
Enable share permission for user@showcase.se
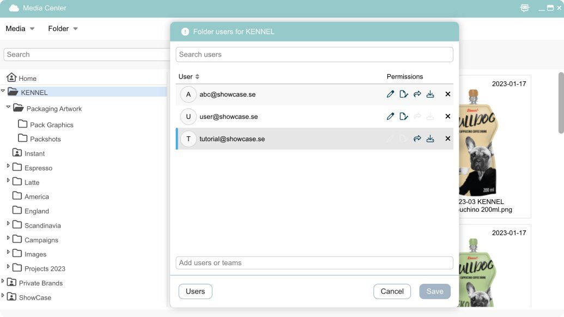(x=417, y=116)
